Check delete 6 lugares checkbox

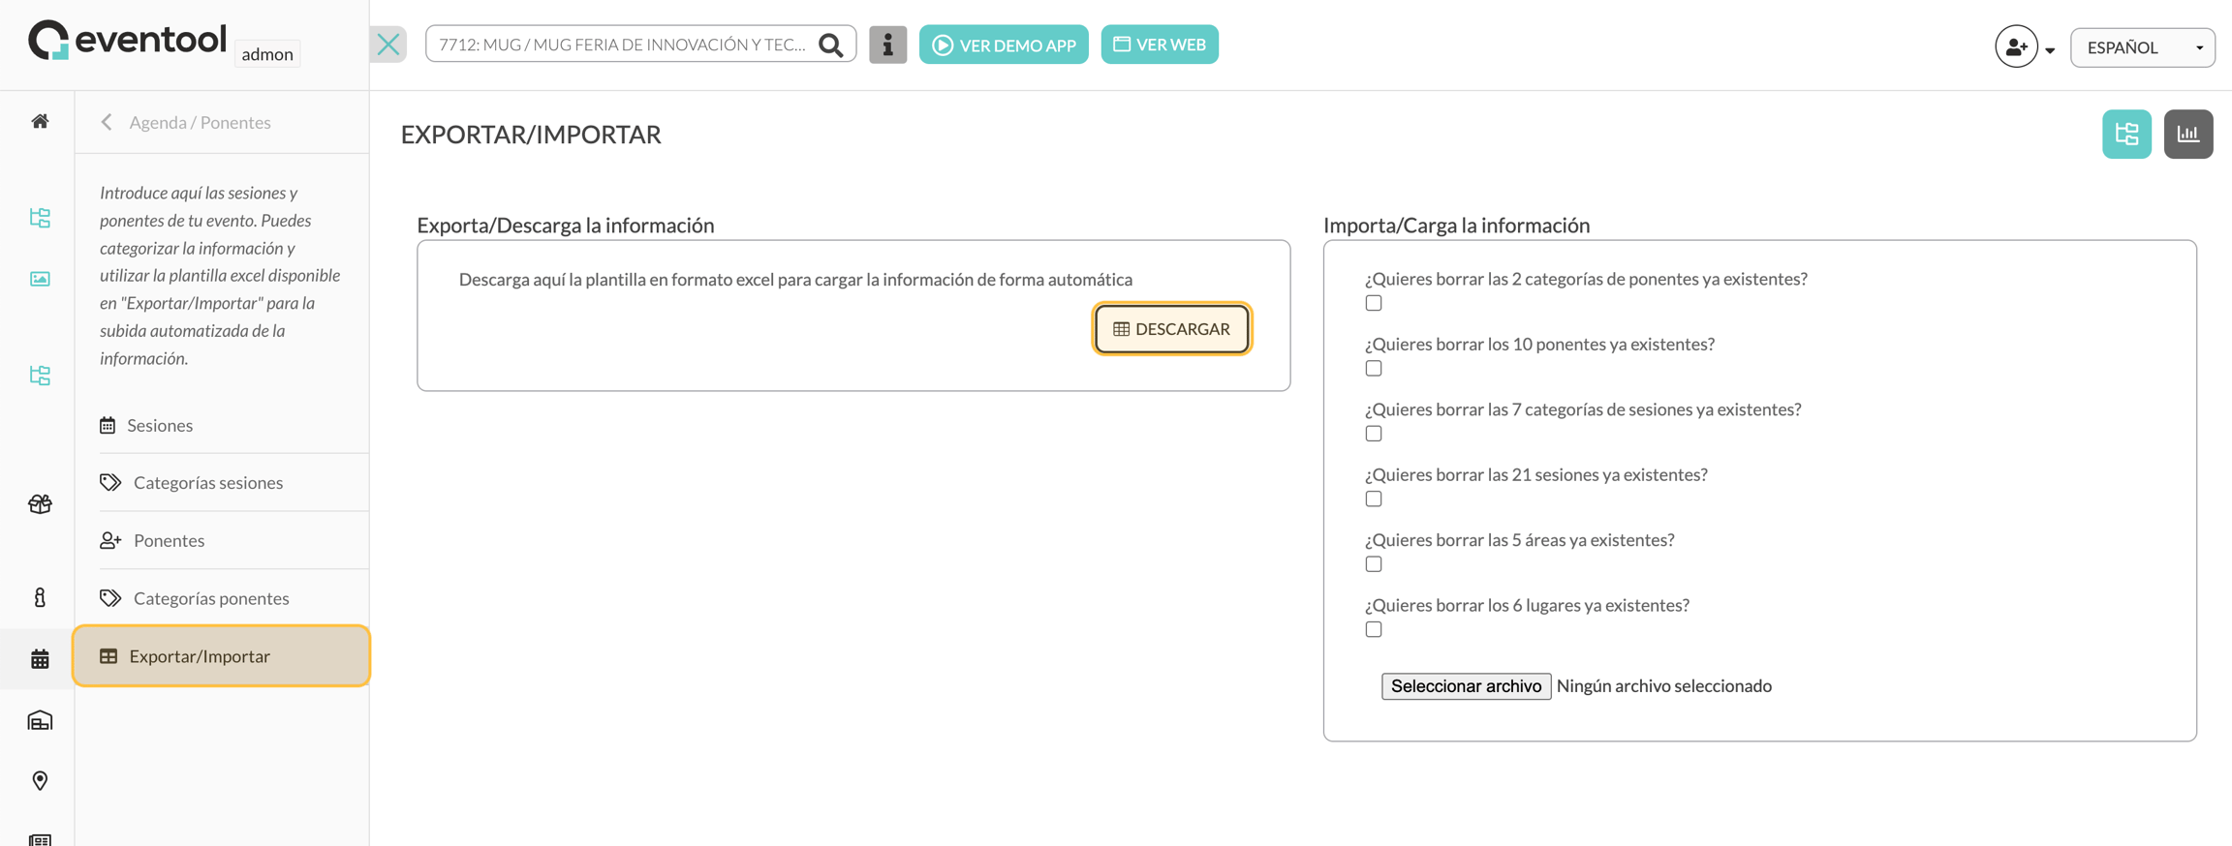click(x=1373, y=629)
